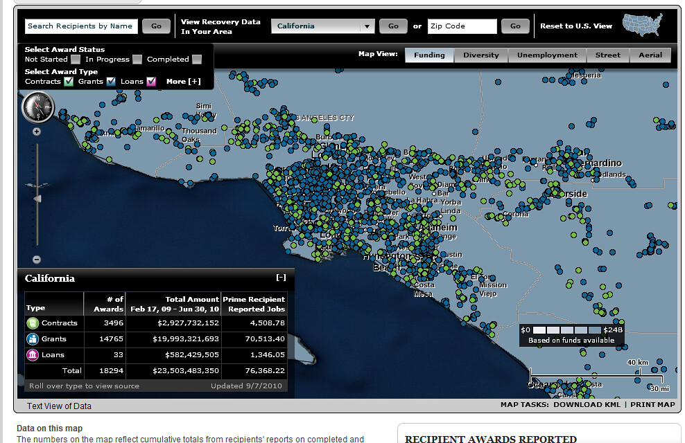Select the Aerial map view tab
This screenshot has width=685, height=443.
tap(650, 55)
